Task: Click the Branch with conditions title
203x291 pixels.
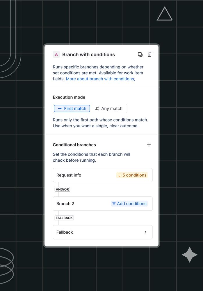Action: [x=89, y=54]
